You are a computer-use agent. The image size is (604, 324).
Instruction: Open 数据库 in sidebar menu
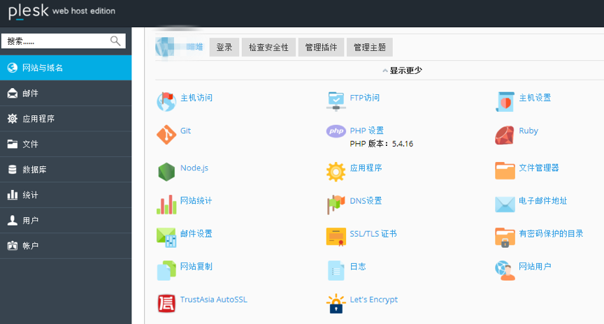tap(66, 169)
